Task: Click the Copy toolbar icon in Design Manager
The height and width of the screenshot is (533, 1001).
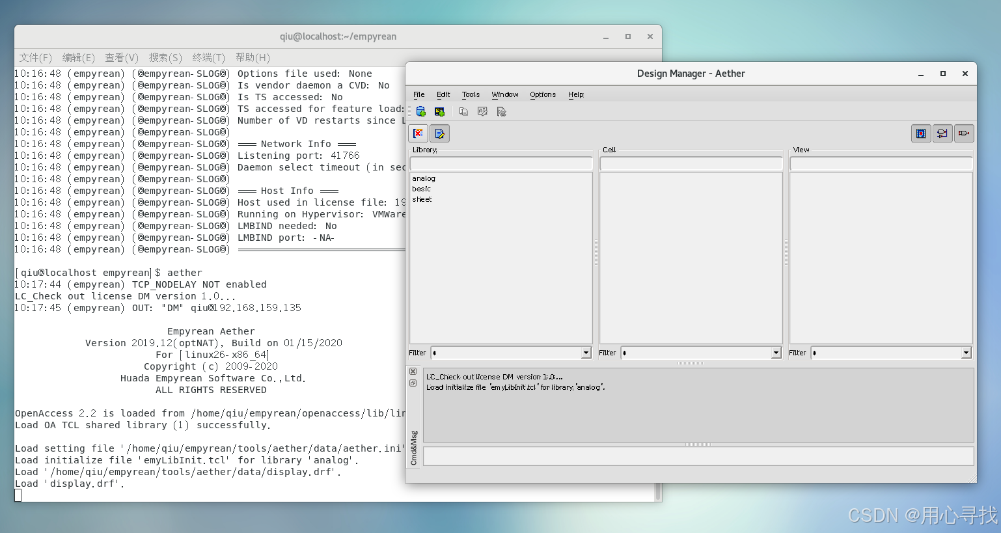Action: tap(463, 111)
